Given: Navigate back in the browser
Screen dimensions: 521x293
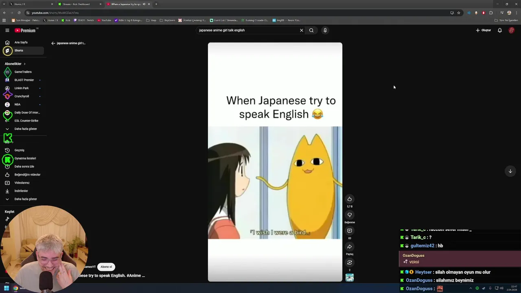Looking at the screenshot, I should point(4,13).
